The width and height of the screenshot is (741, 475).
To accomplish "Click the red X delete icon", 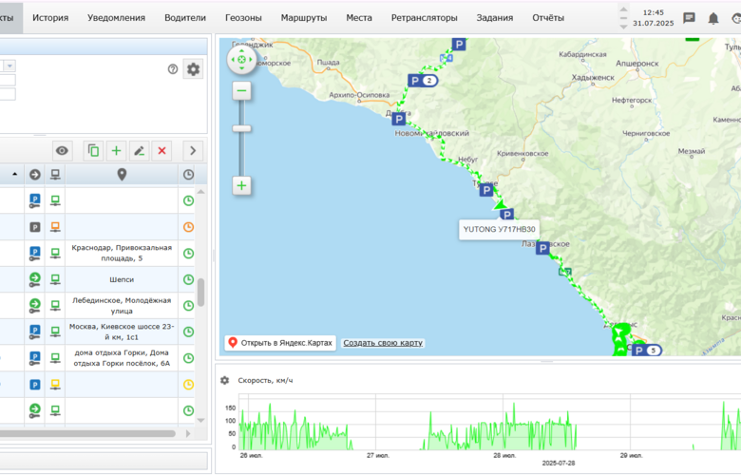I will (161, 150).
